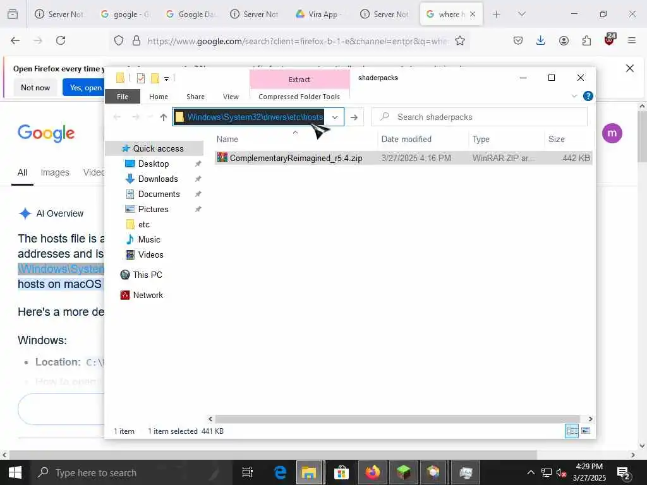Open the Customize Quick Access Toolbar dropdown
647x485 pixels.
tap(166, 78)
